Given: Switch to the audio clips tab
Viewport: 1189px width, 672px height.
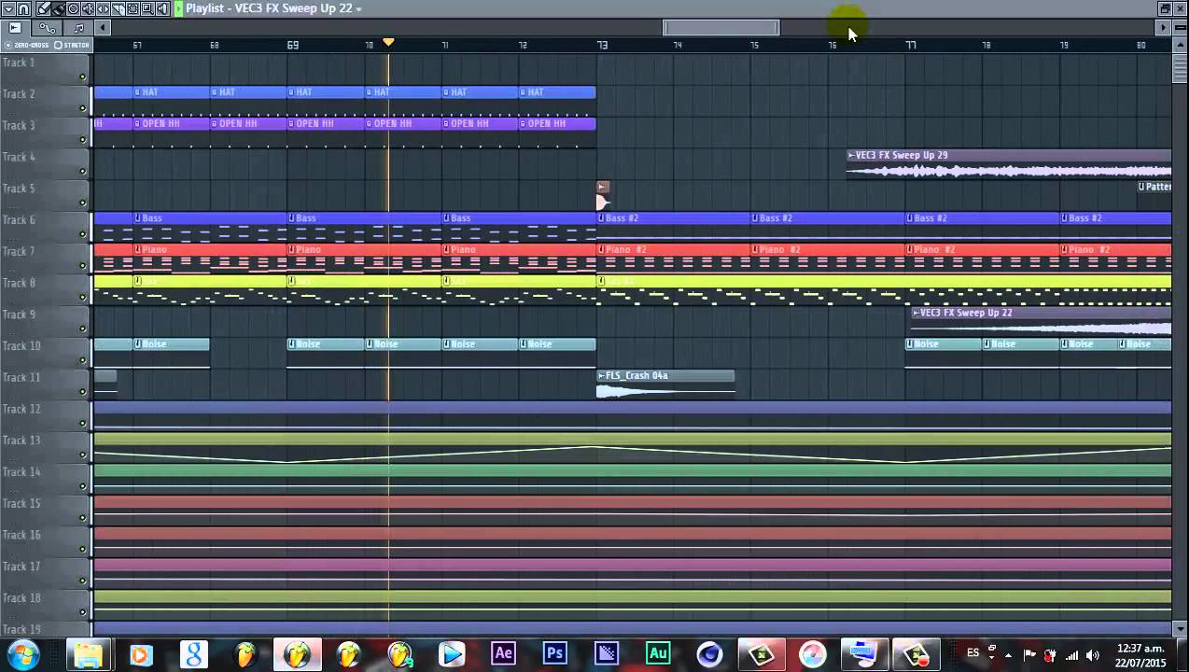Looking at the screenshot, I should coord(15,28).
